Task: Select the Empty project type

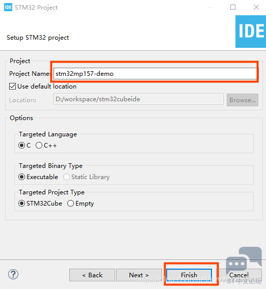Action: click(x=70, y=204)
